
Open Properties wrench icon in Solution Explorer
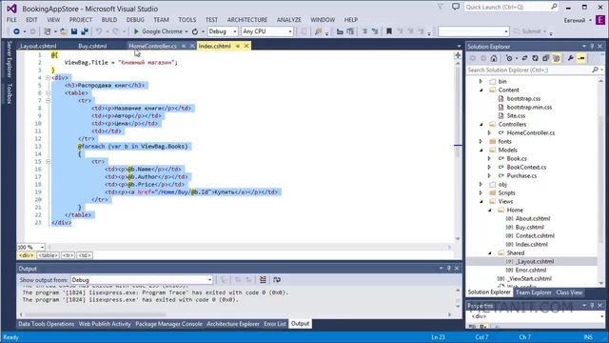coord(570,58)
